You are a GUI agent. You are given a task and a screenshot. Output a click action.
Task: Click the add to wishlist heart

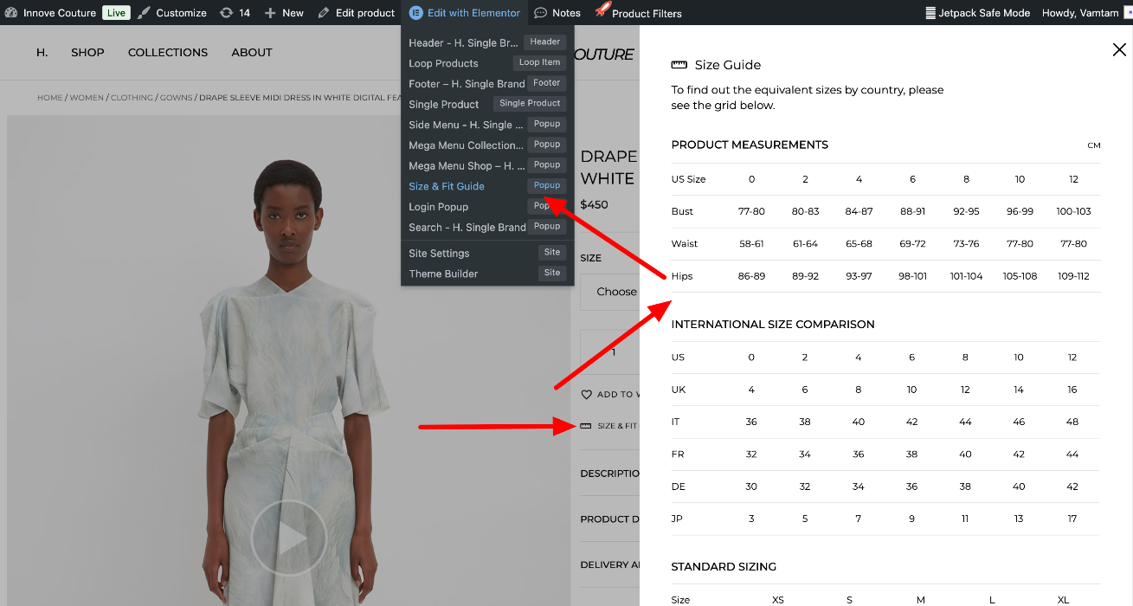coord(586,395)
